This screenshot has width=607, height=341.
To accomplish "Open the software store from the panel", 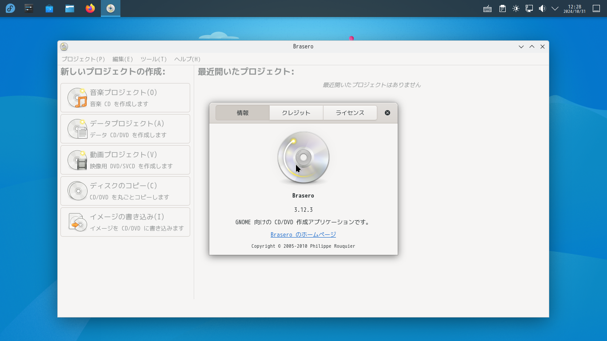I will pyautogui.click(x=49, y=8).
